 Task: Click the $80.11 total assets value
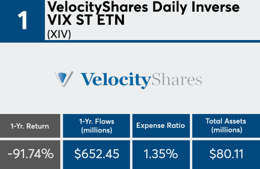[226, 154]
